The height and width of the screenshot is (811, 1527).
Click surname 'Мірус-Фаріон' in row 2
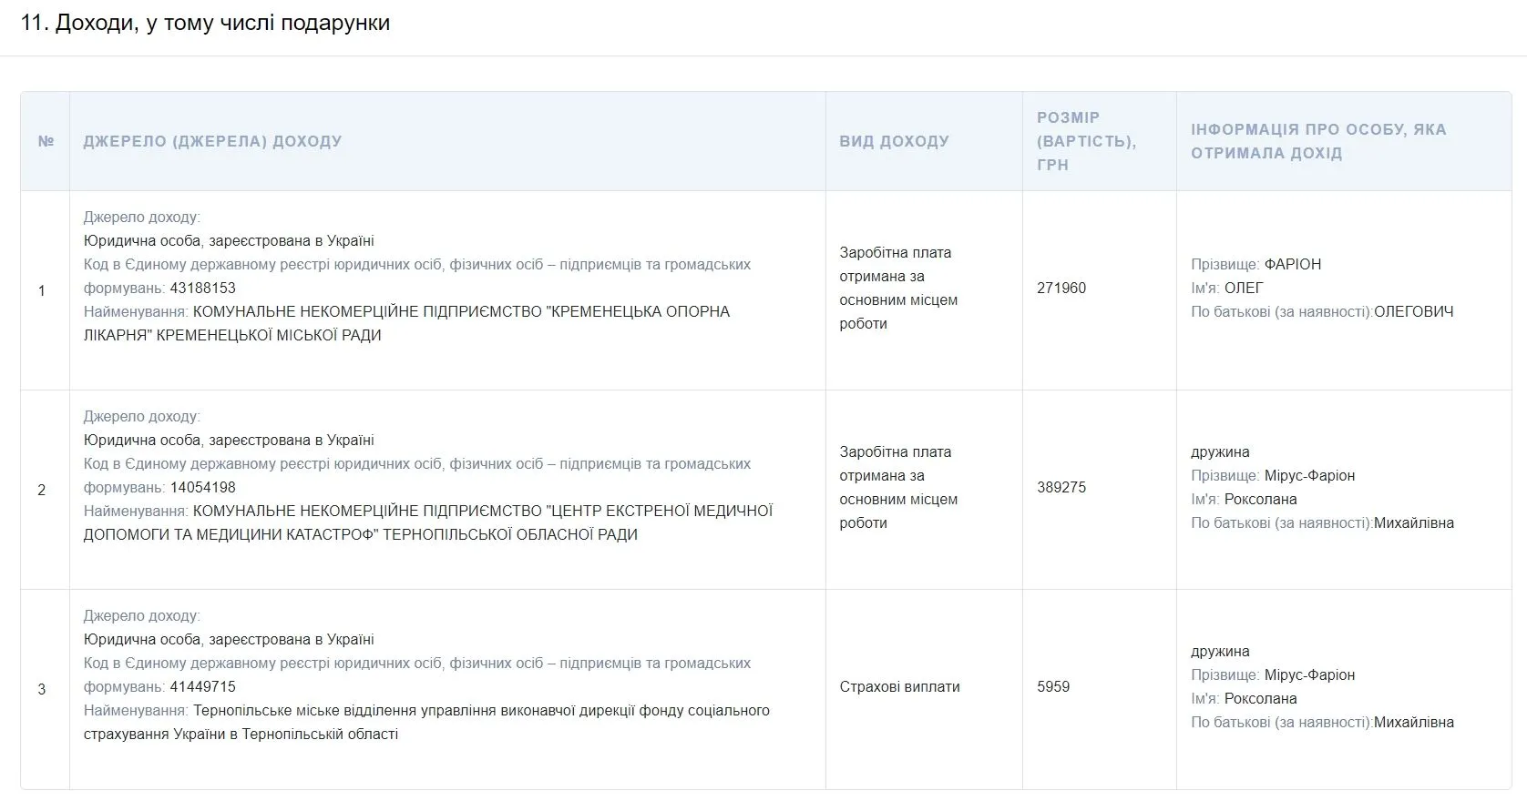click(1309, 475)
